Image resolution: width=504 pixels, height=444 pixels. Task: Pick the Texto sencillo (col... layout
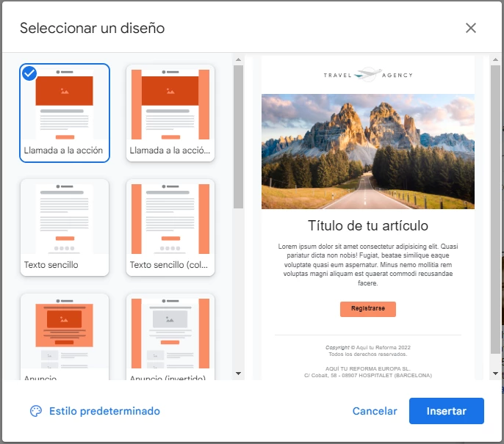pos(170,228)
